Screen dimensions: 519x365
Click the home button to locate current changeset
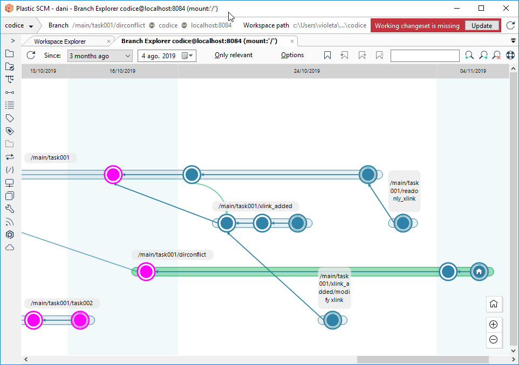493,304
